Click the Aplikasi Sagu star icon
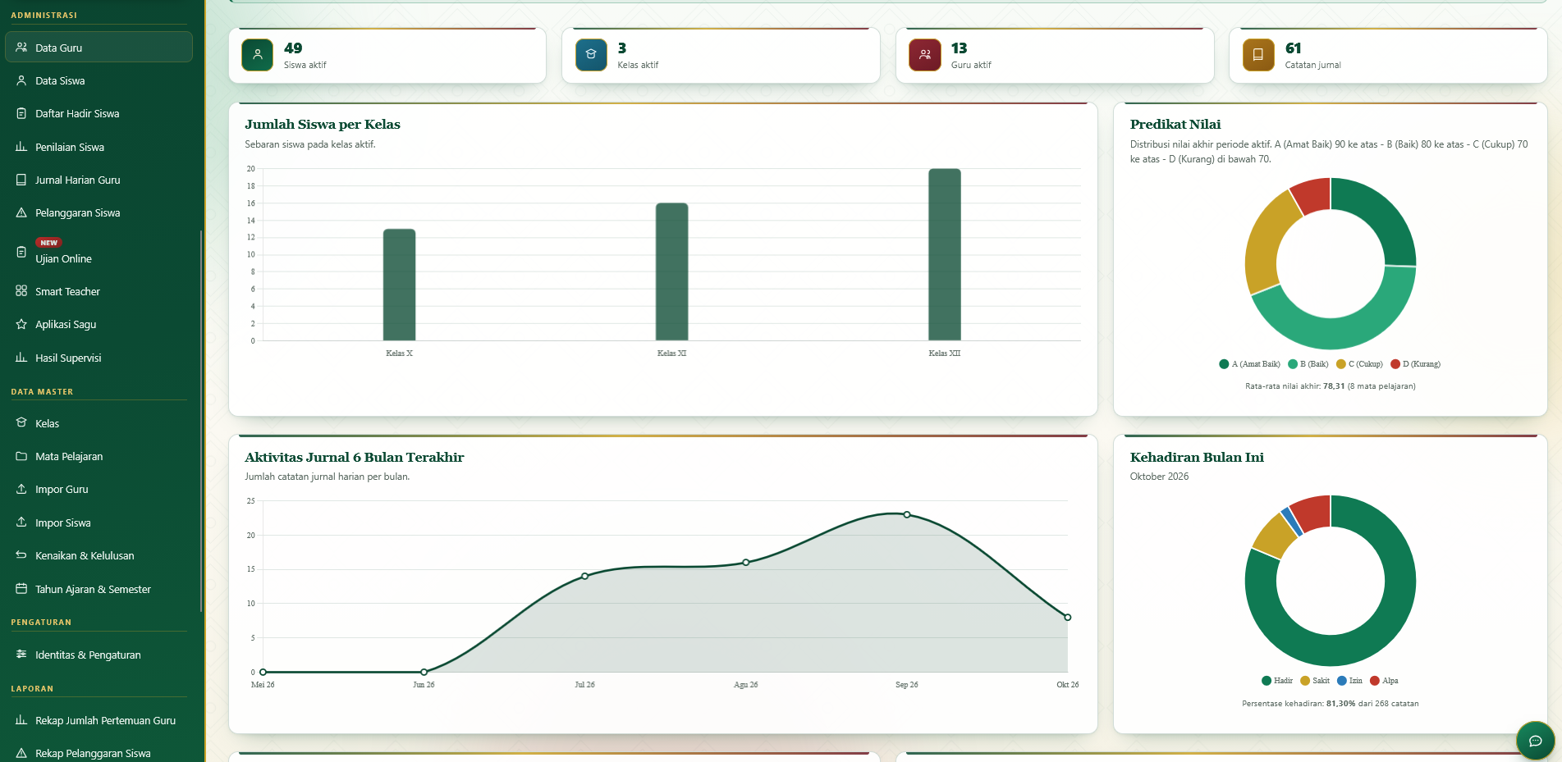Image resolution: width=1562 pixels, height=762 pixels. 21,324
